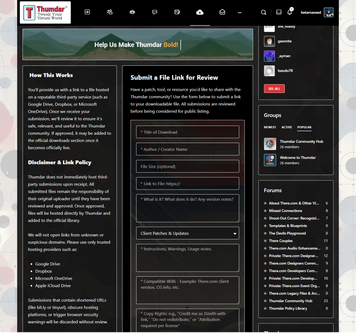Open There.com Developers Com... forum
Viewport: 356px width, 333px height.
pyautogui.click(x=293, y=271)
